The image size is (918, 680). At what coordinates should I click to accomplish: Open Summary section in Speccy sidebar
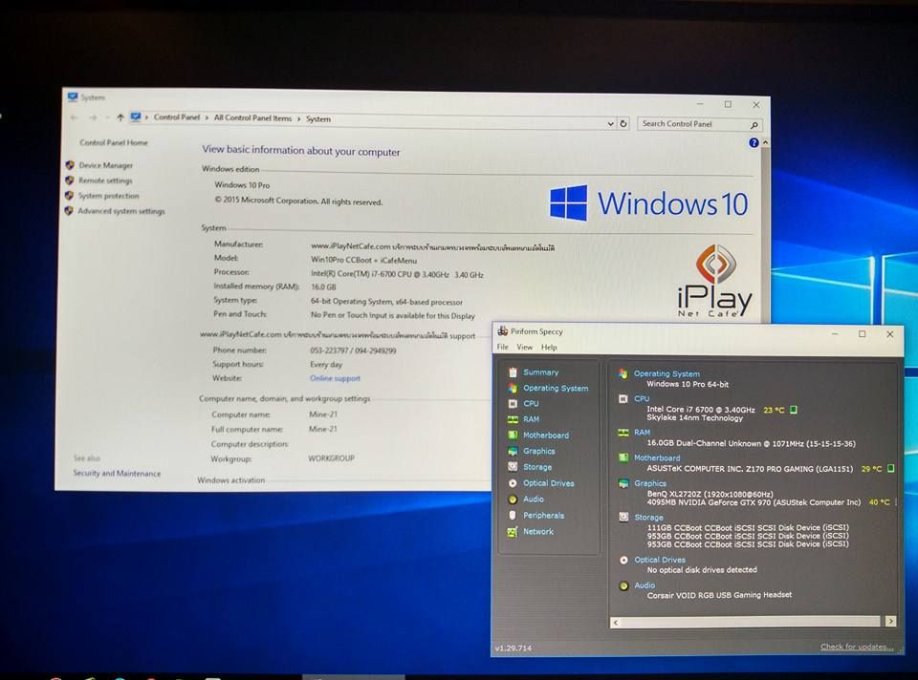[539, 372]
